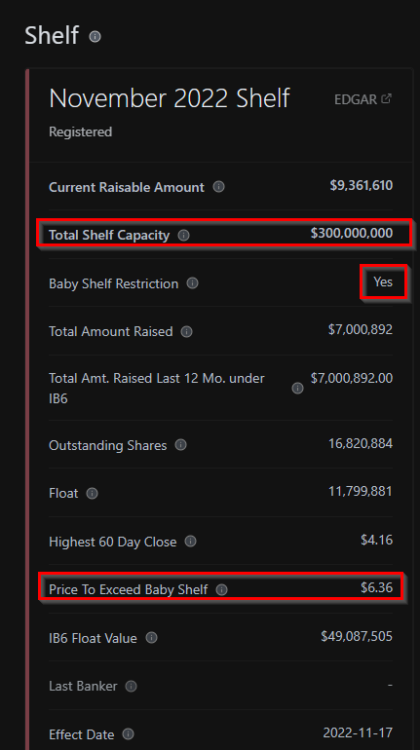
Task: Click info icon beside Float
Action: pyautogui.click(x=93, y=493)
